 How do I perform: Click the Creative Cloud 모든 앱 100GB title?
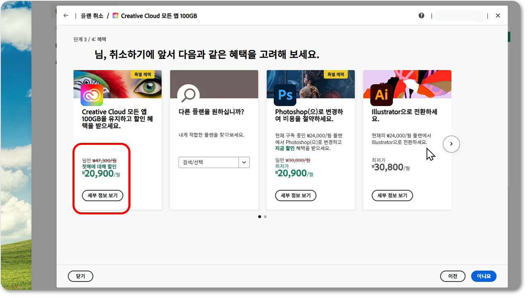[159, 16]
